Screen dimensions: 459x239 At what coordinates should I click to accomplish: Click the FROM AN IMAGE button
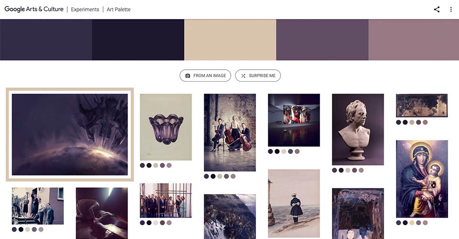coord(205,76)
